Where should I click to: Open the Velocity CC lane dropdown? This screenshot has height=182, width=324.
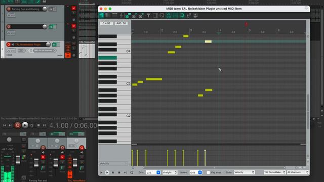pyautogui.click(x=113, y=163)
